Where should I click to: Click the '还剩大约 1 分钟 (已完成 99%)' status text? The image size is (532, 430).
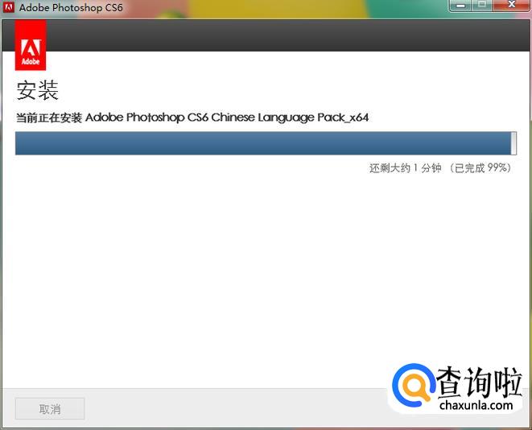click(440, 167)
